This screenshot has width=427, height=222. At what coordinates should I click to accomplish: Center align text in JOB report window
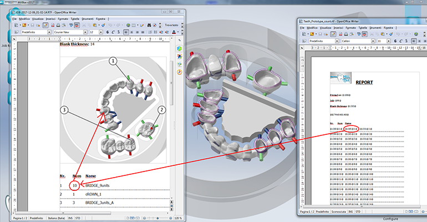[x=132, y=32]
